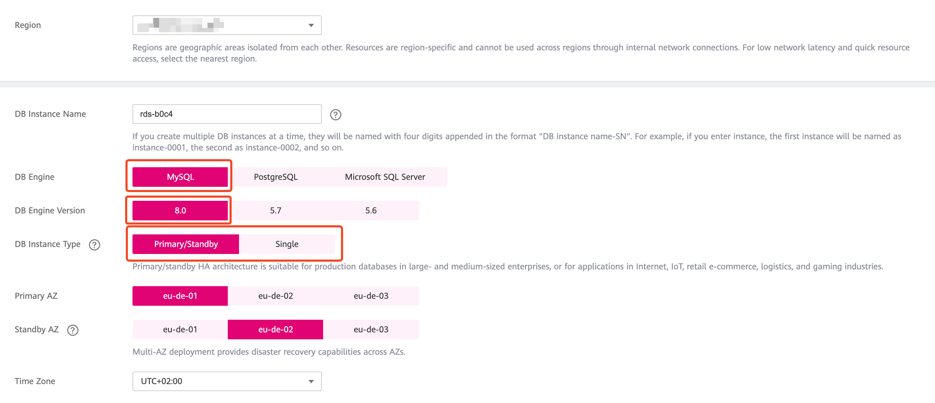935x403 pixels.
Task: Set Primary AZ to eu-de-01
Action: click(x=180, y=296)
